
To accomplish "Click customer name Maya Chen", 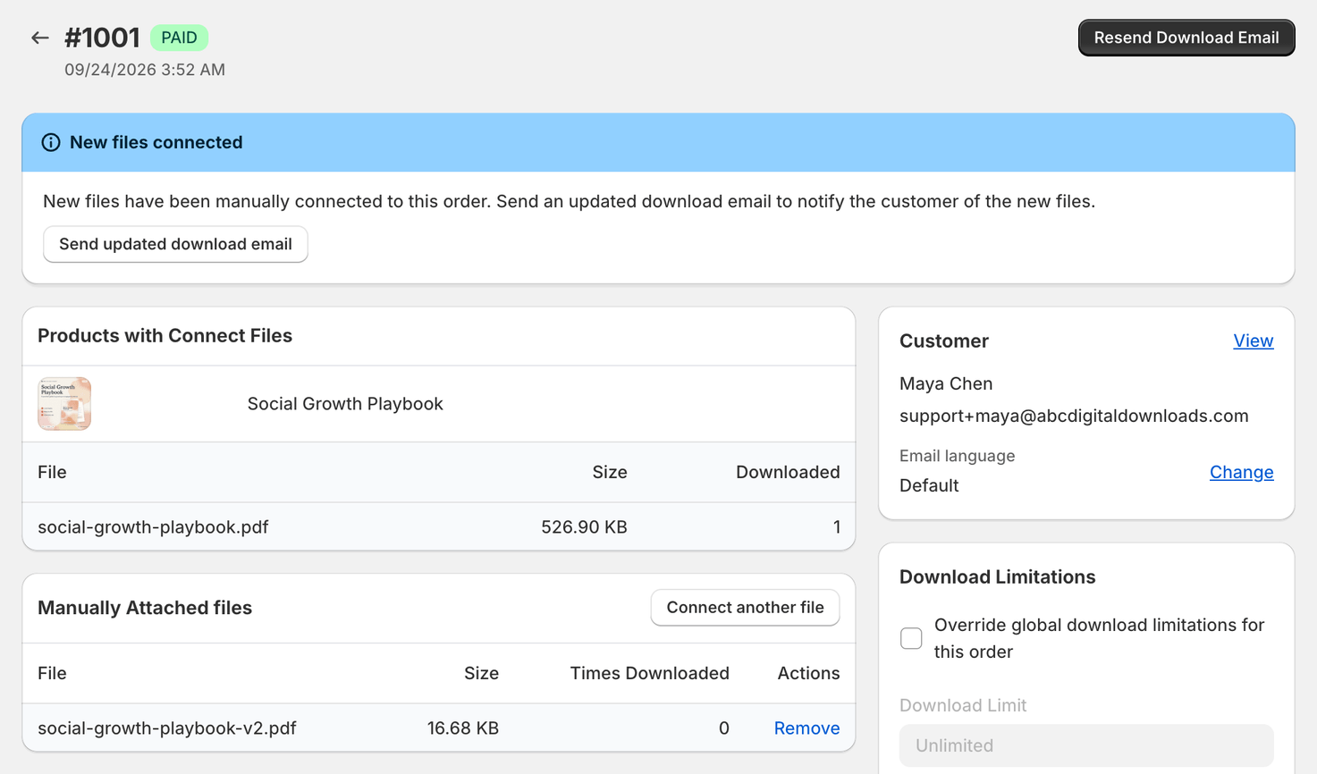I will point(946,383).
